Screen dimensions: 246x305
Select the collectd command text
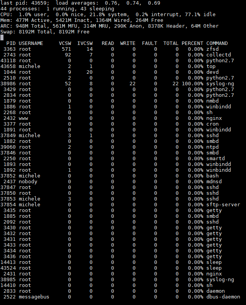pyautogui.click(x=219, y=55)
